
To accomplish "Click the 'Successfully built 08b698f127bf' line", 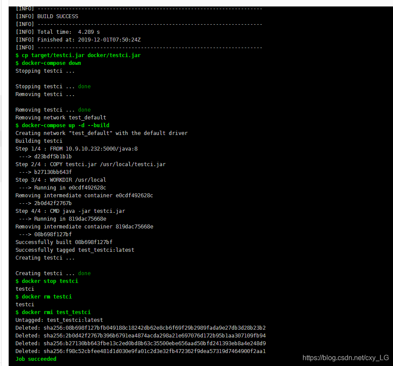I will [x=64, y=242].
